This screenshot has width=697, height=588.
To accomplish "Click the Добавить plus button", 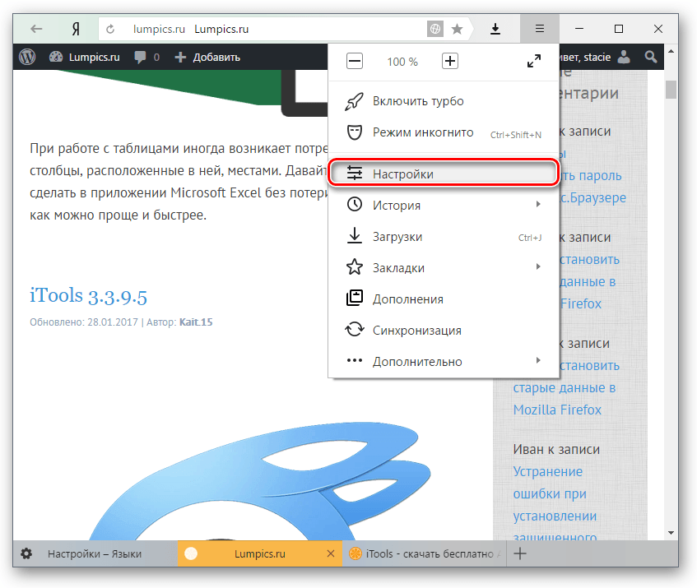I will (x=207, y=57).
